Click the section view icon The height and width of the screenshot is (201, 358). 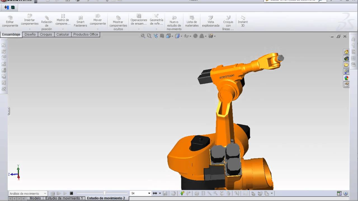162,36
